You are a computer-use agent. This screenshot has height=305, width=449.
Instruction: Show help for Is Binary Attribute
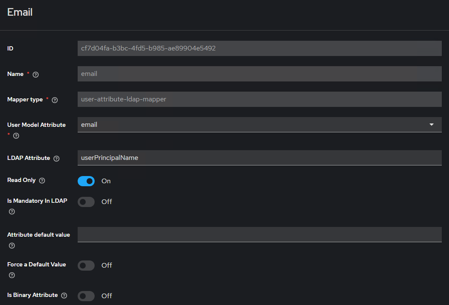[x=64, y=295]
